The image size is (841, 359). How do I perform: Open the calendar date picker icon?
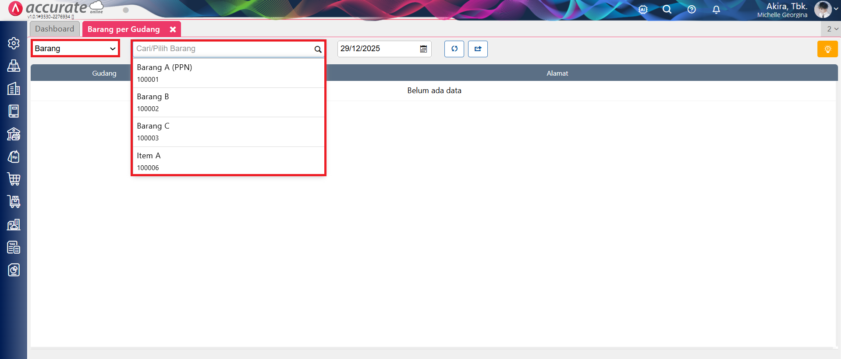point(423,49)
